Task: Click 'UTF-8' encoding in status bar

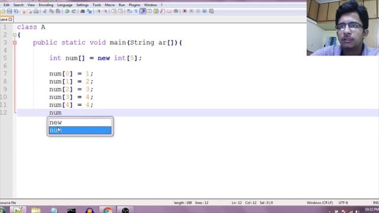Action: pyautogui.click(x=343, y=202)
